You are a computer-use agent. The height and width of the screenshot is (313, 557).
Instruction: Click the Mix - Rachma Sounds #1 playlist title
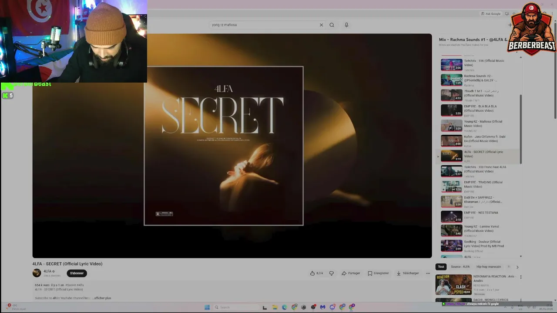473,40
